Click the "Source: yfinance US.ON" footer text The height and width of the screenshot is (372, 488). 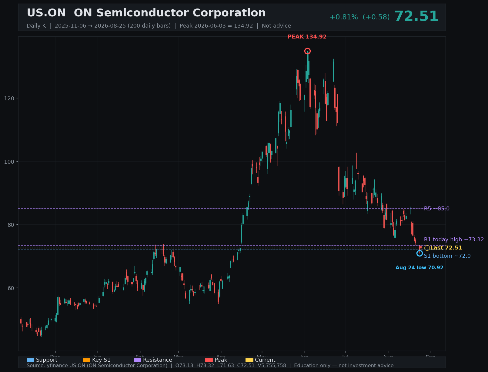click(97, 366)
